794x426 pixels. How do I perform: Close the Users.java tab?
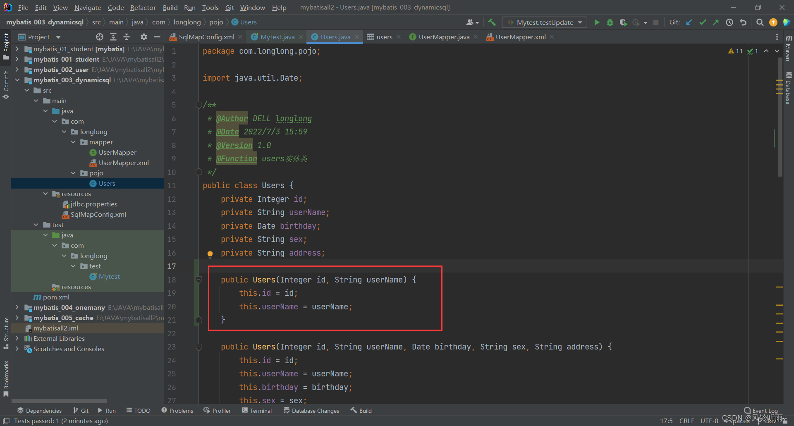[x=357, y=37]
